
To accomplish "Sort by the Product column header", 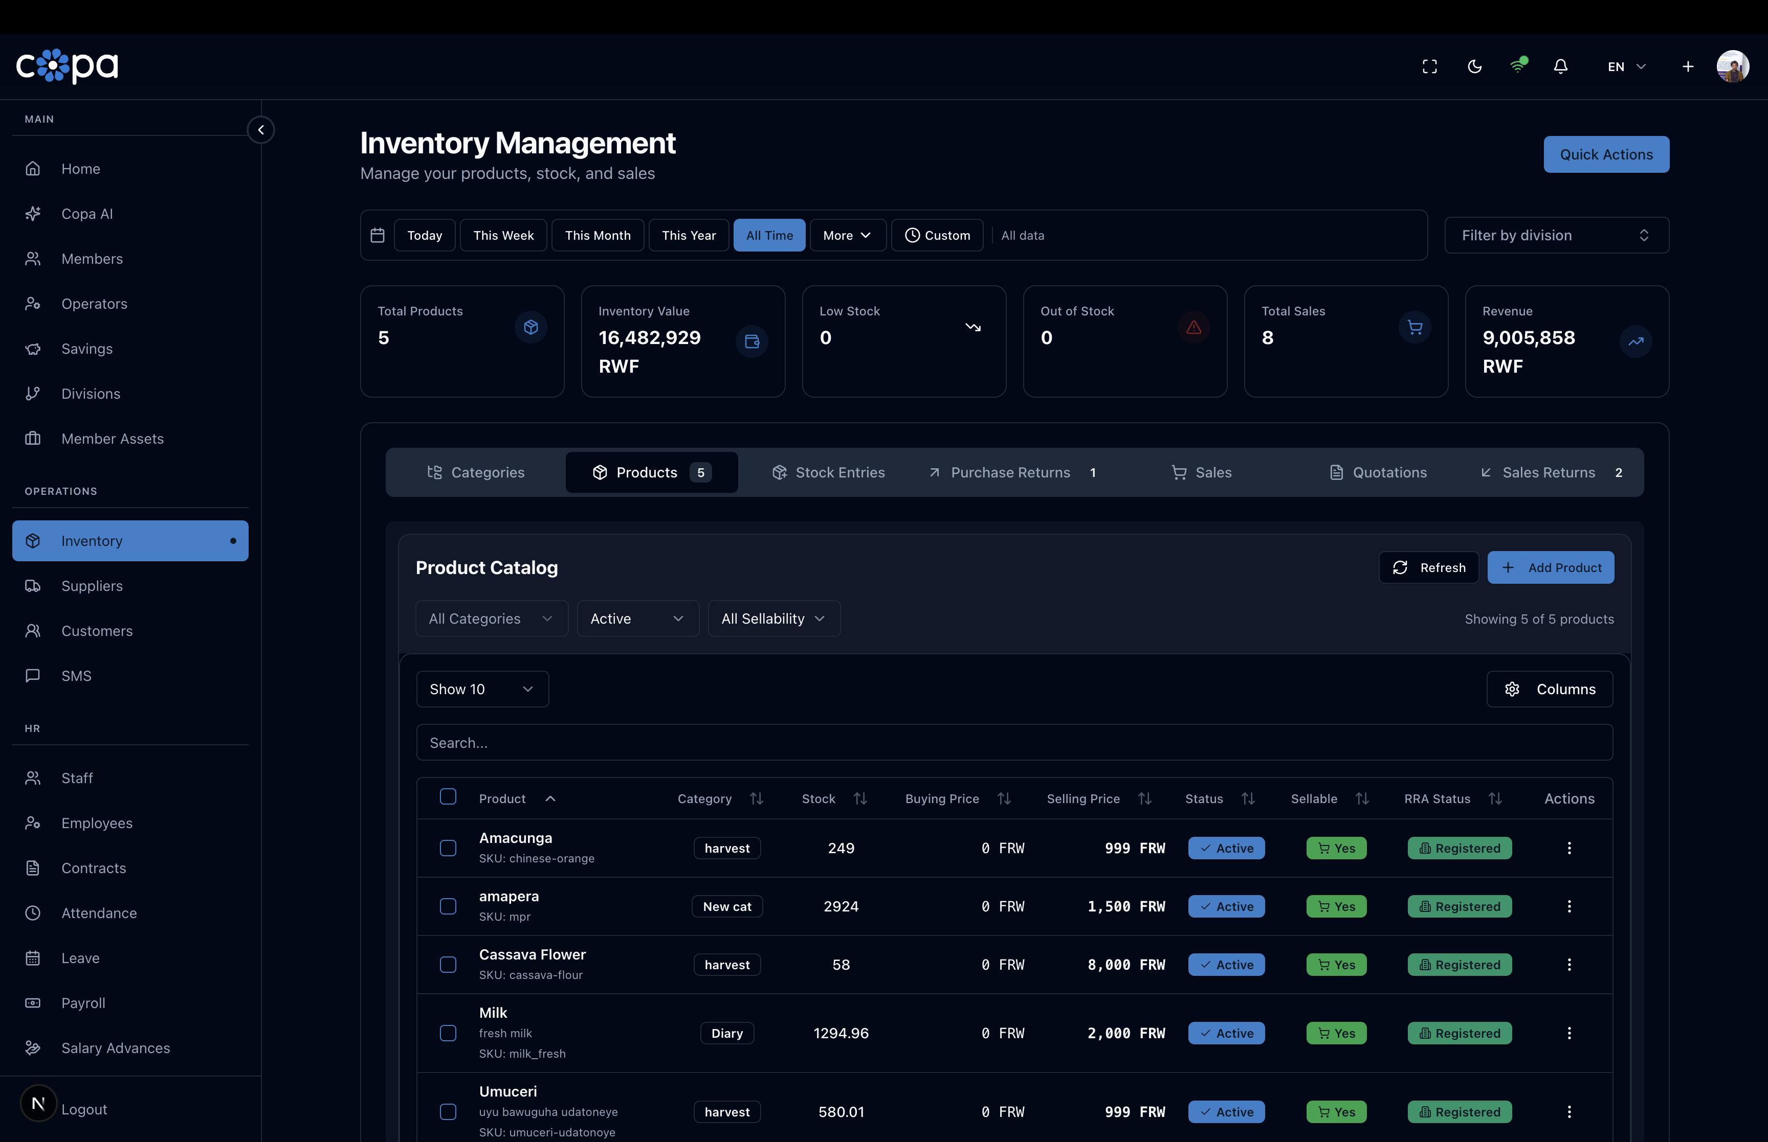I will click(517, 798).
